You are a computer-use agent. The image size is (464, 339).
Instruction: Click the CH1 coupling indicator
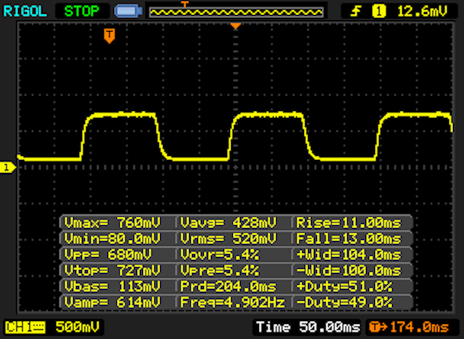tap(25, 327)
